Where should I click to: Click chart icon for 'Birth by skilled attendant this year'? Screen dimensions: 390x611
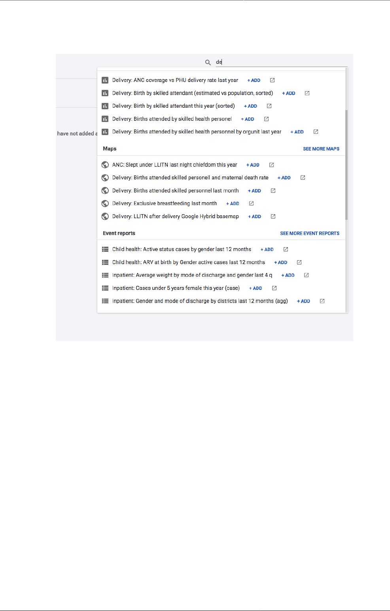pyautogui.click(x=105, y=106)
